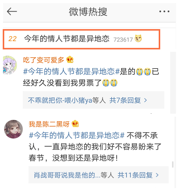Open username 吃了变可爱多 profile
This screenshot has height=191, width=179.
click(x=44, y=60)
